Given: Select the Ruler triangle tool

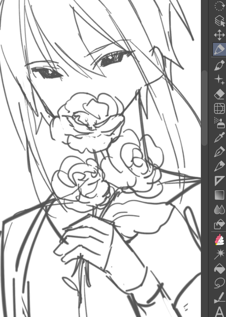Looking at the screenshot, I should click(x=219, y=181).
